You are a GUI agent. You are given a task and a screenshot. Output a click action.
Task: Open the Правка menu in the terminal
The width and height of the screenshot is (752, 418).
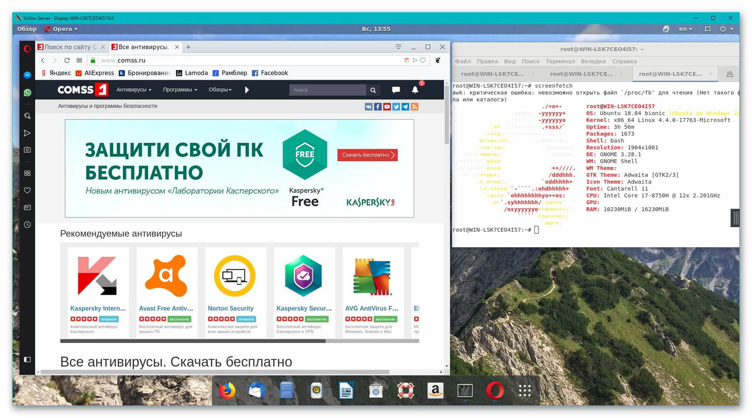pyautogui.click(x=487, y=62)
